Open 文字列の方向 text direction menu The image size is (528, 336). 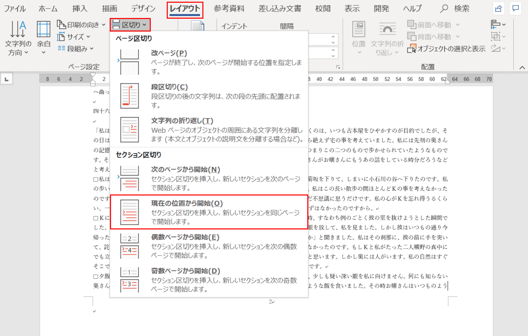click(x=18, y=38)
